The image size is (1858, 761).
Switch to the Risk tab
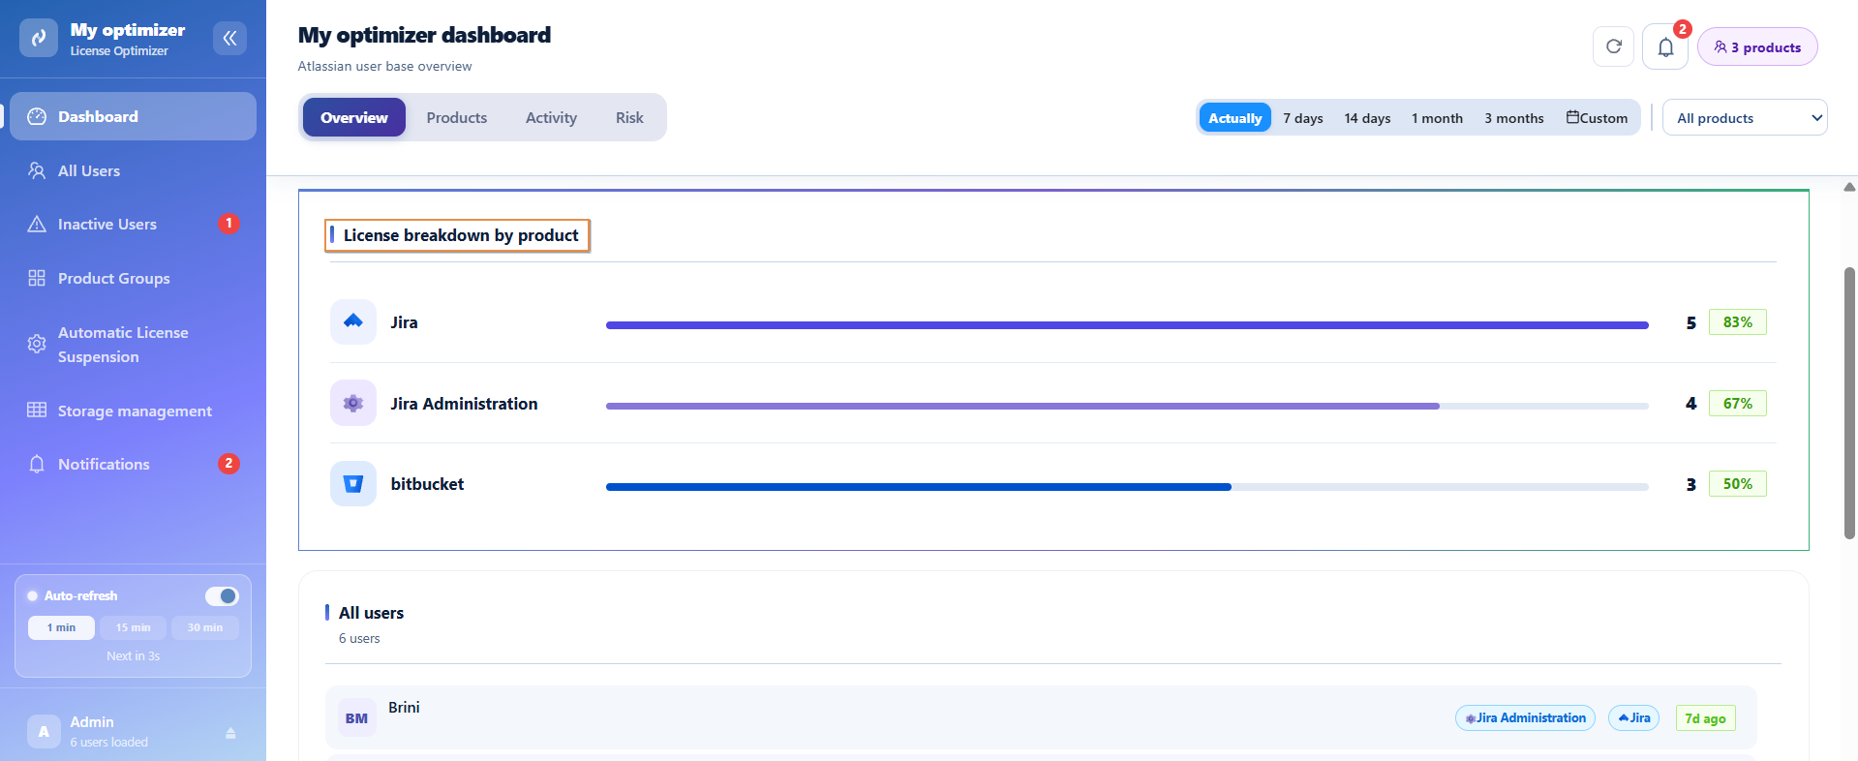point(629,117)
